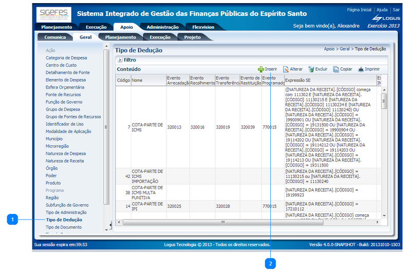Click the Inserir green plus icon
This screenshot has height=274, width=411.
click(261, 69)
